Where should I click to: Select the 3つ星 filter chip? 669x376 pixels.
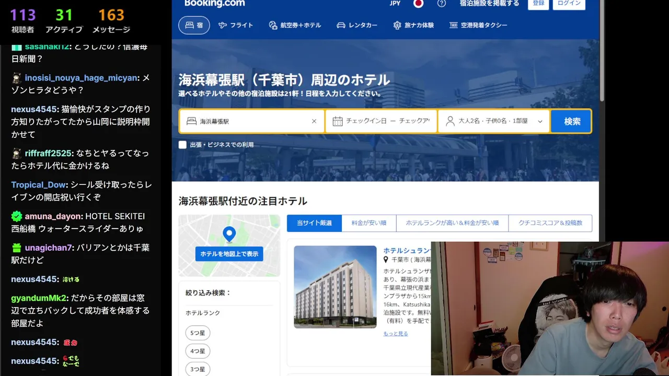pos(198,369)
